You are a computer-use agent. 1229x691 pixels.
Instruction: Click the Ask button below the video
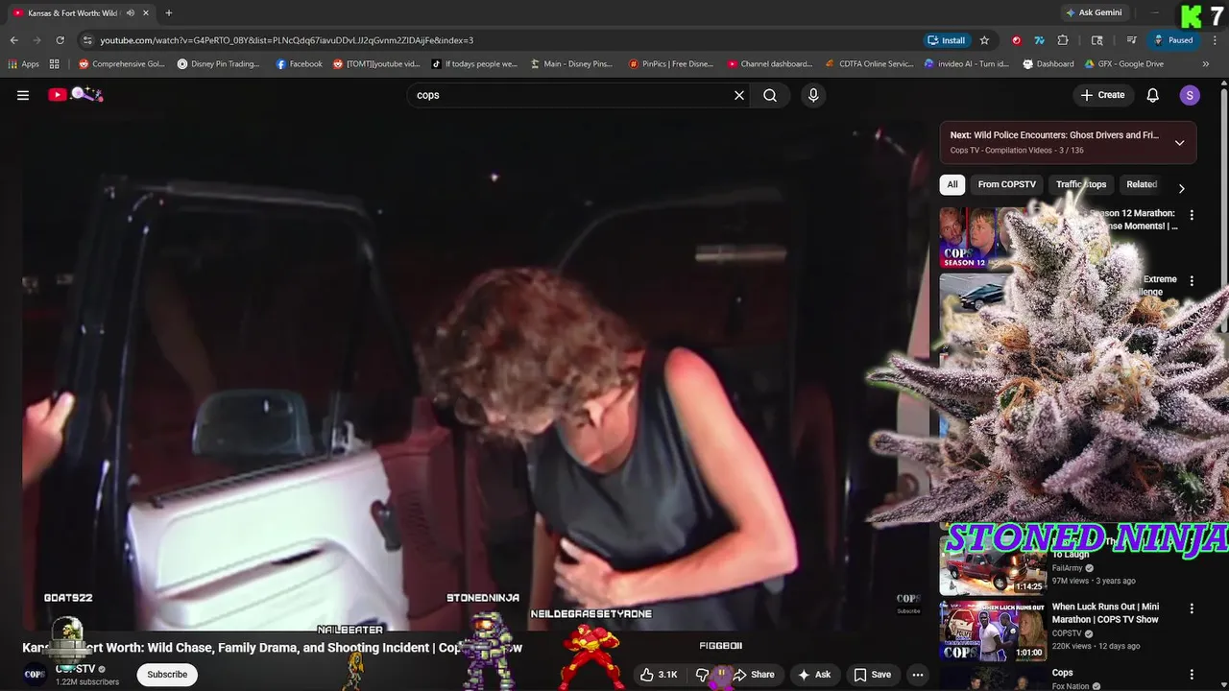coord(814,675)
